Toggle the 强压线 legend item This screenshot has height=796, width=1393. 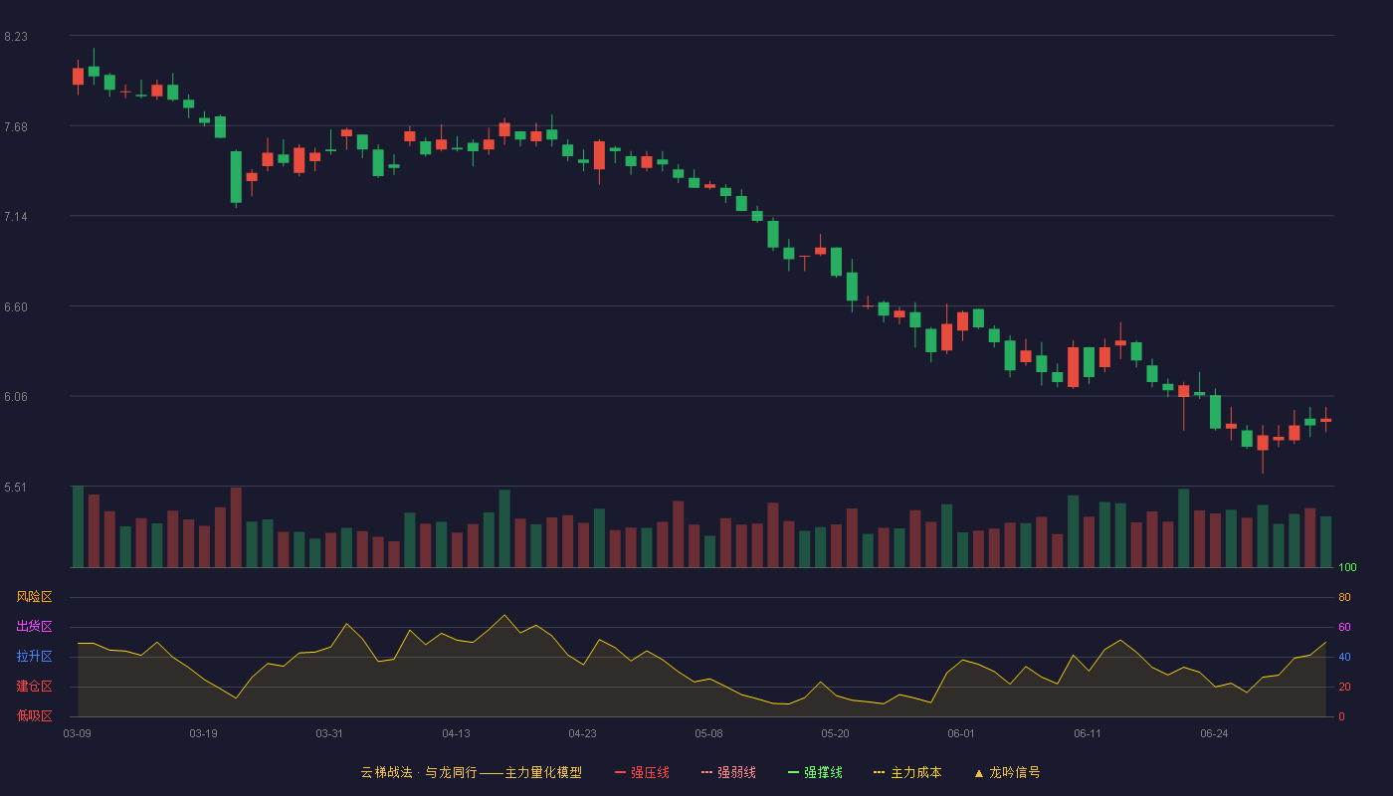pyautogui.click(x=642, y=772)
